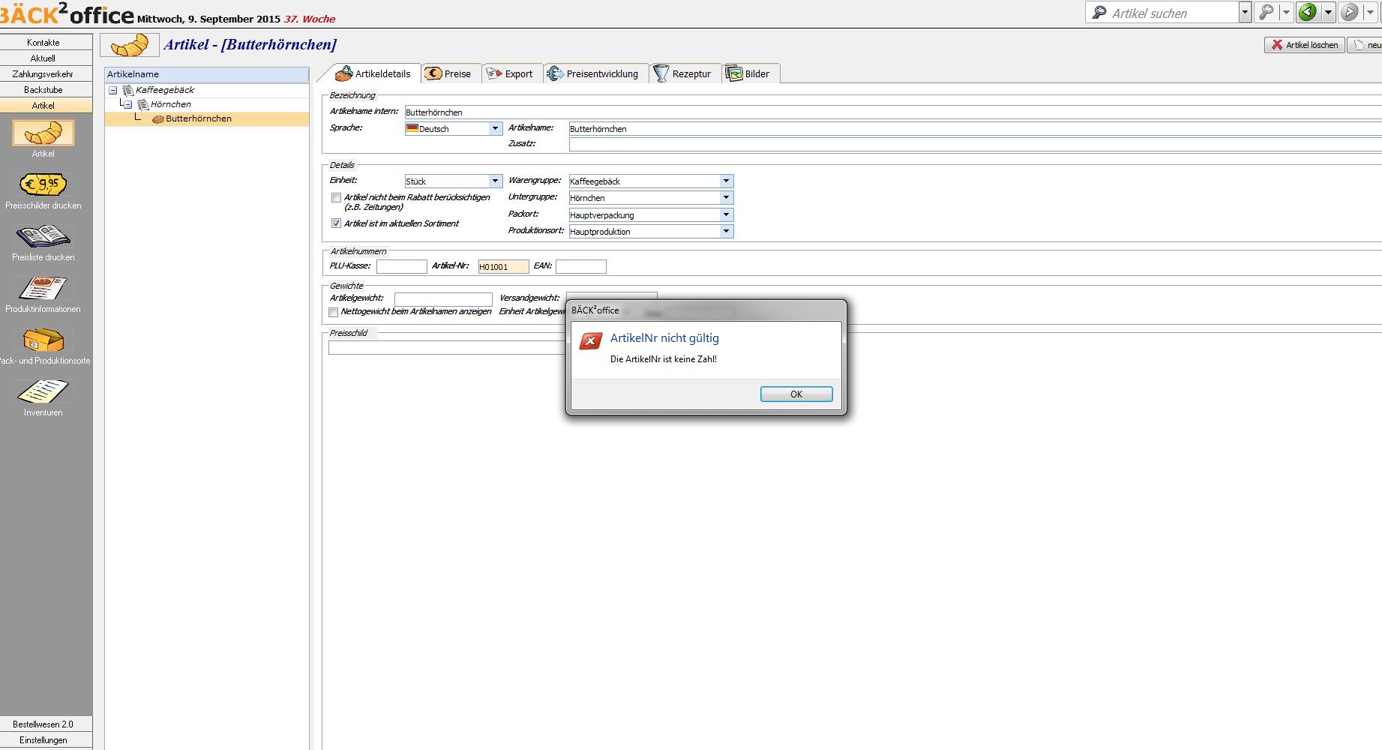Click the green back navigation arrow
This screenshot has width=1382, height=750.
coord(1308,12)
